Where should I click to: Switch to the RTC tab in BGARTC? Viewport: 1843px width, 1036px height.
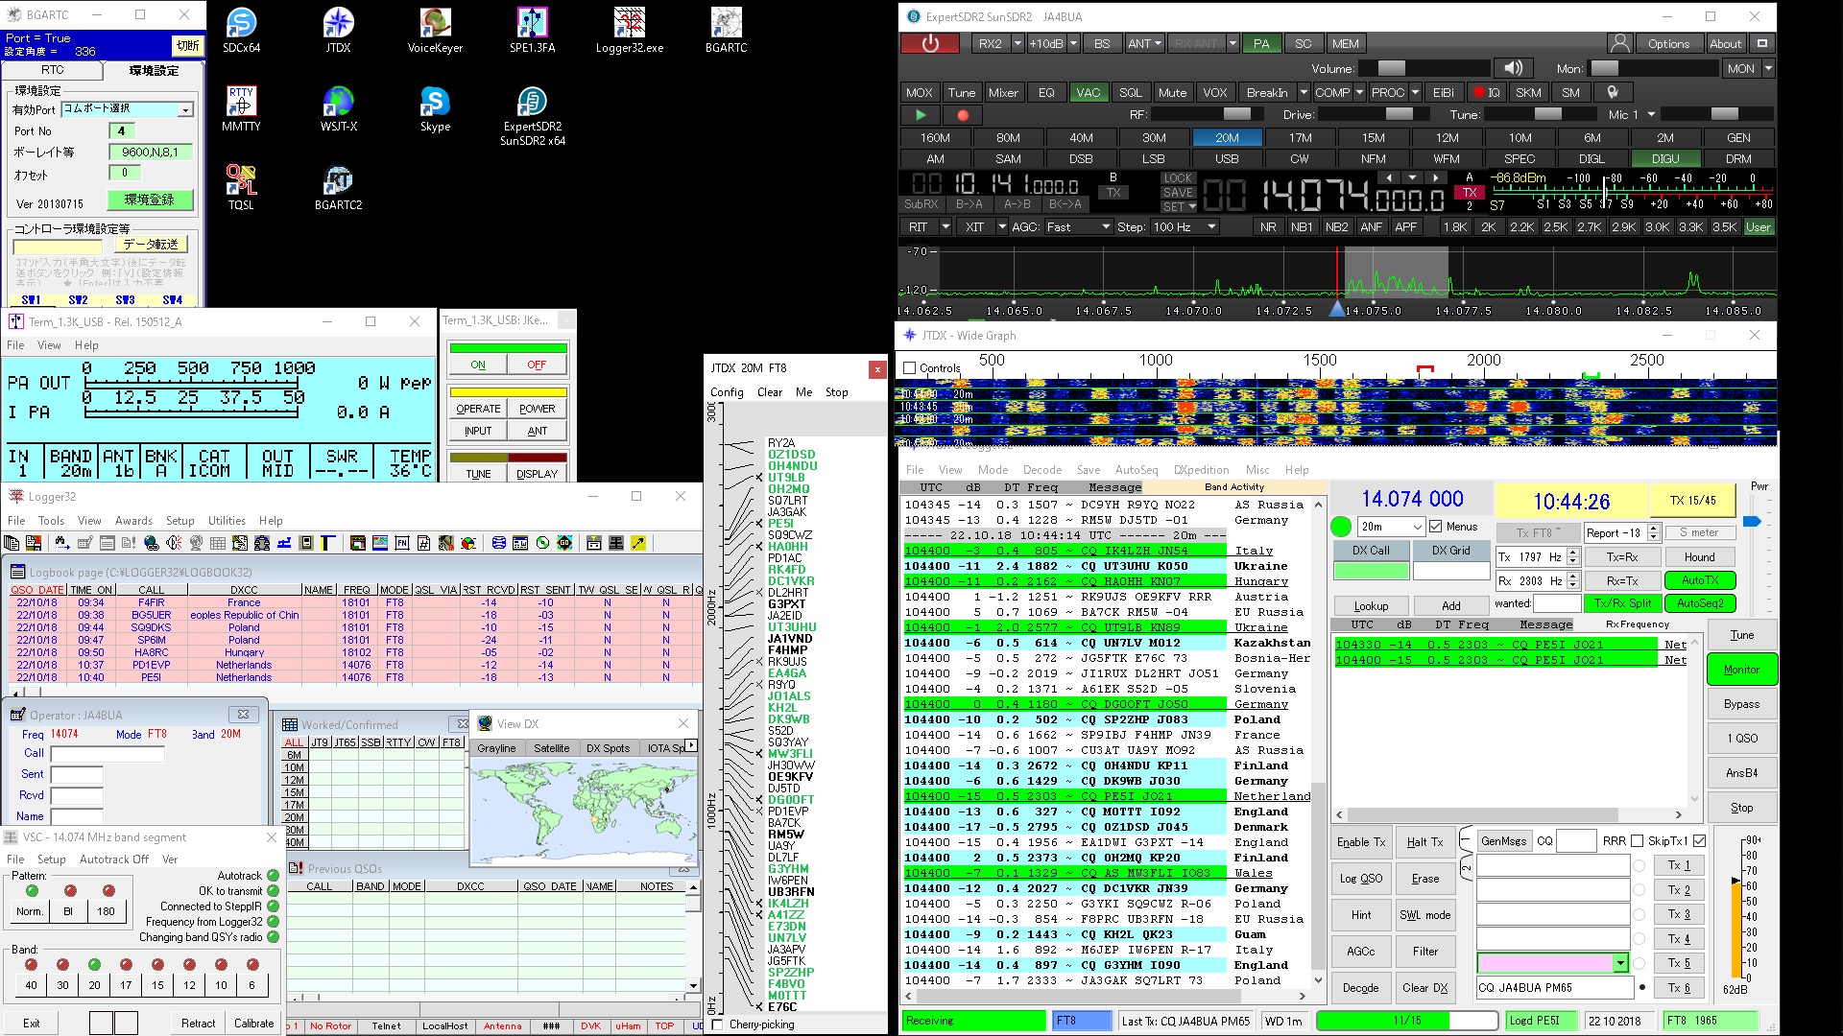53,69
